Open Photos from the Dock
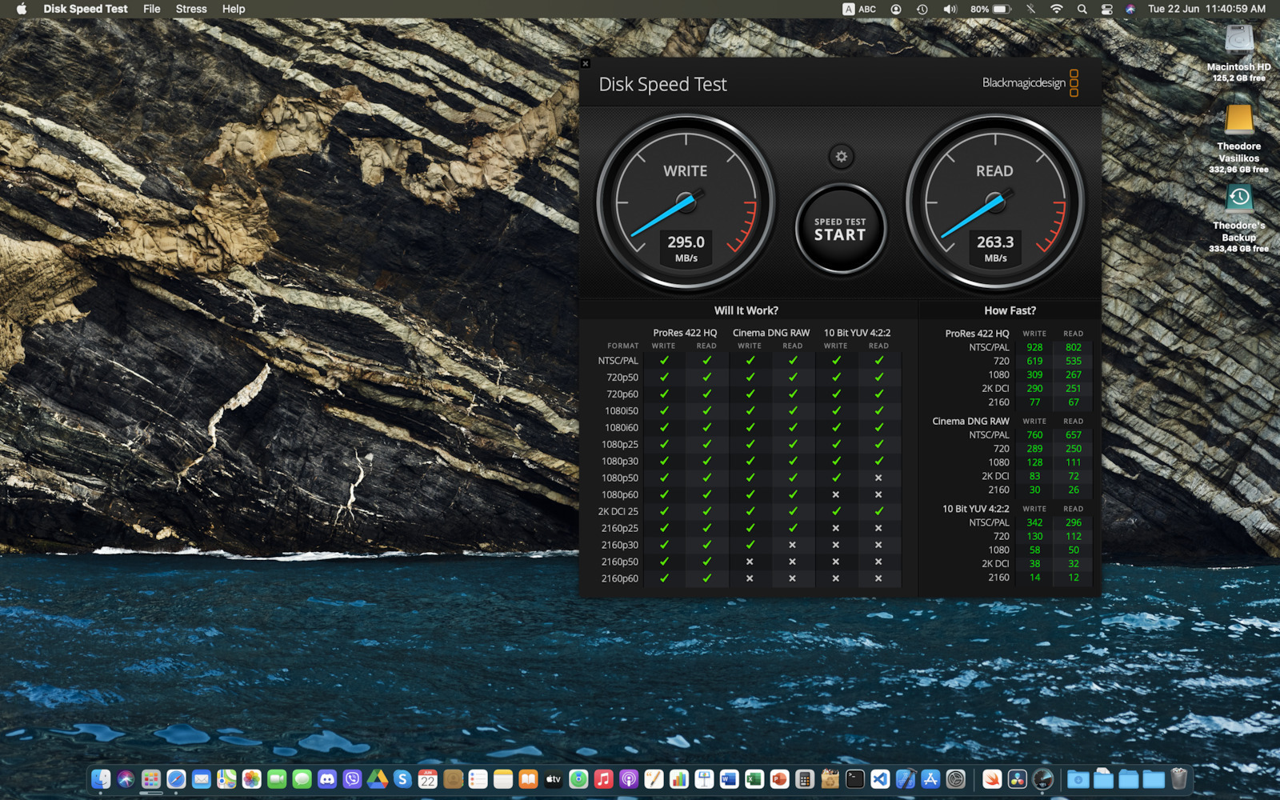 (252, 778)
